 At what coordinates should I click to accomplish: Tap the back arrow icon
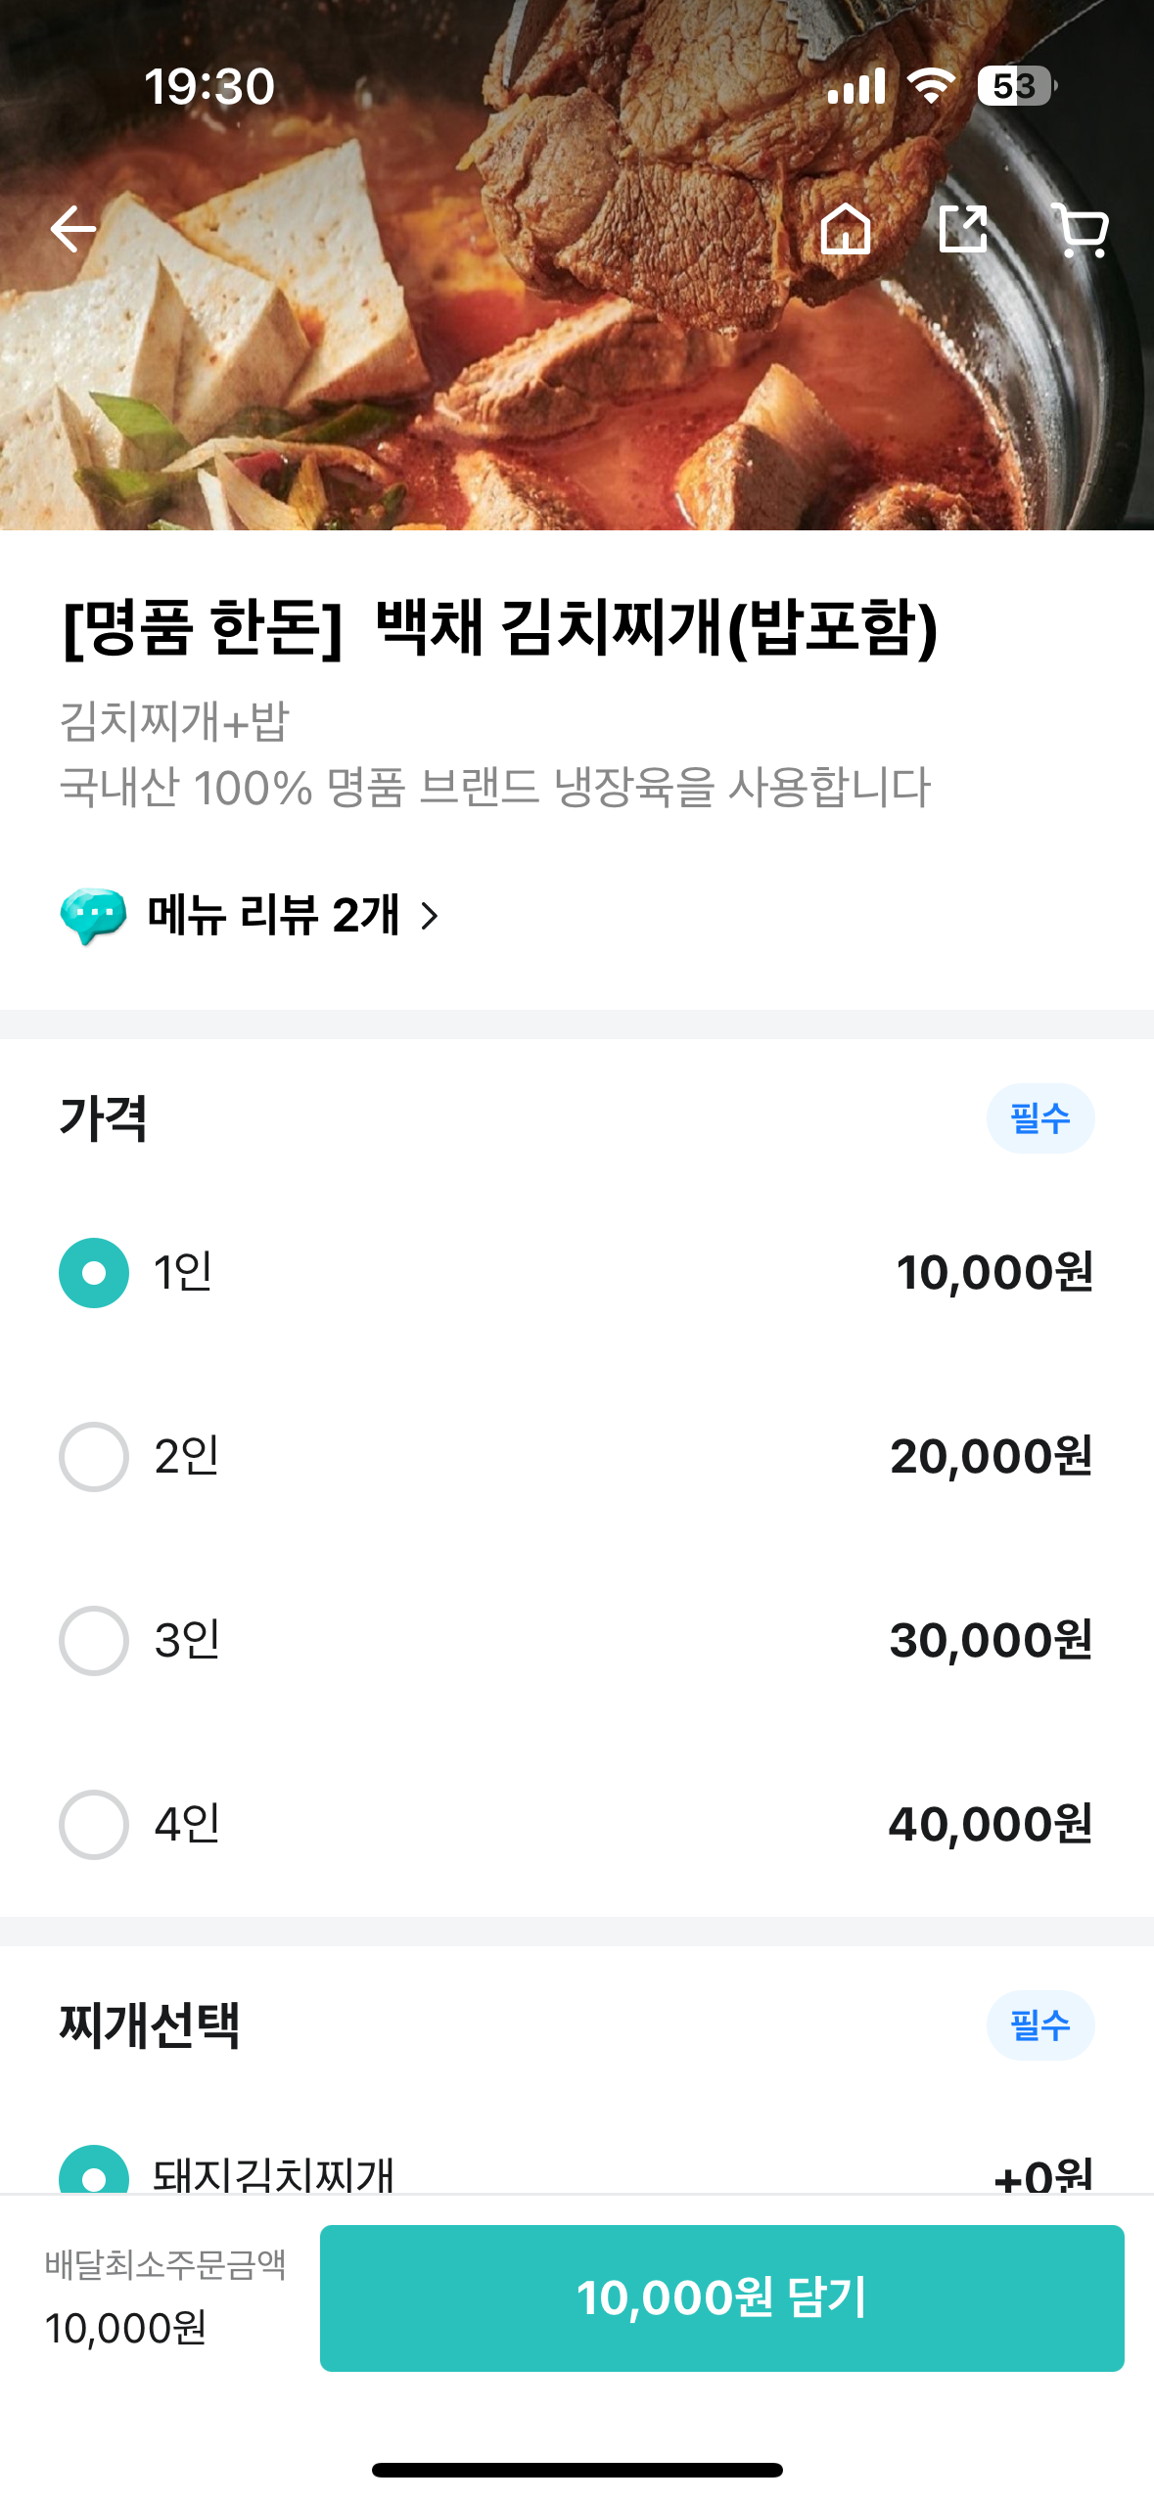73,230
